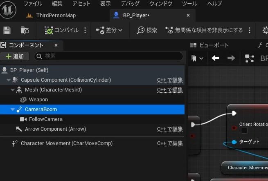The height and width of the screenshot is (181, 268).
Task: Go forward with the right arrow button
Action: (231, 58)
